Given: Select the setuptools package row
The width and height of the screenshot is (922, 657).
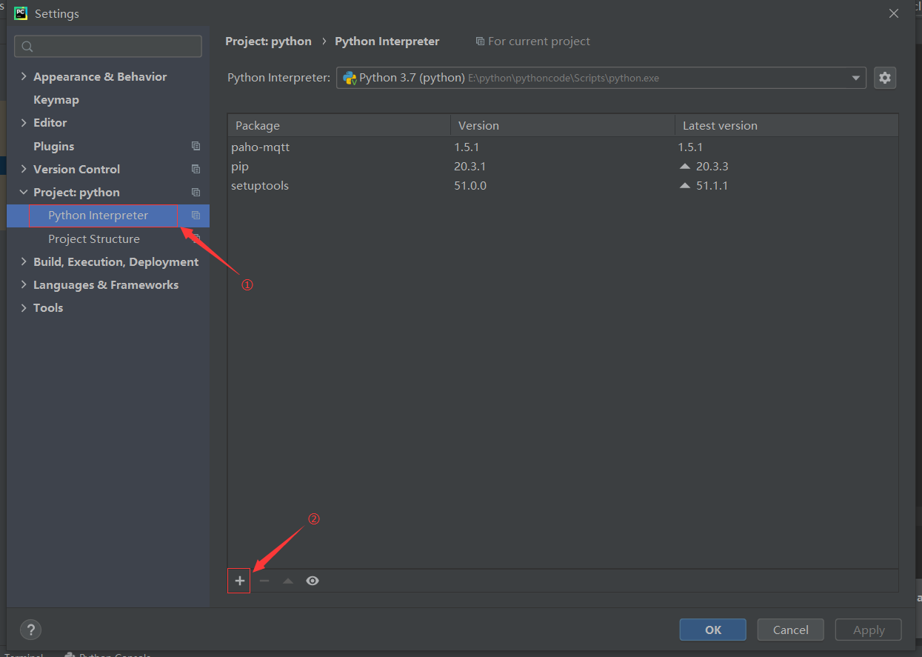Looking at the screenshot, I should tap(563, 185).
